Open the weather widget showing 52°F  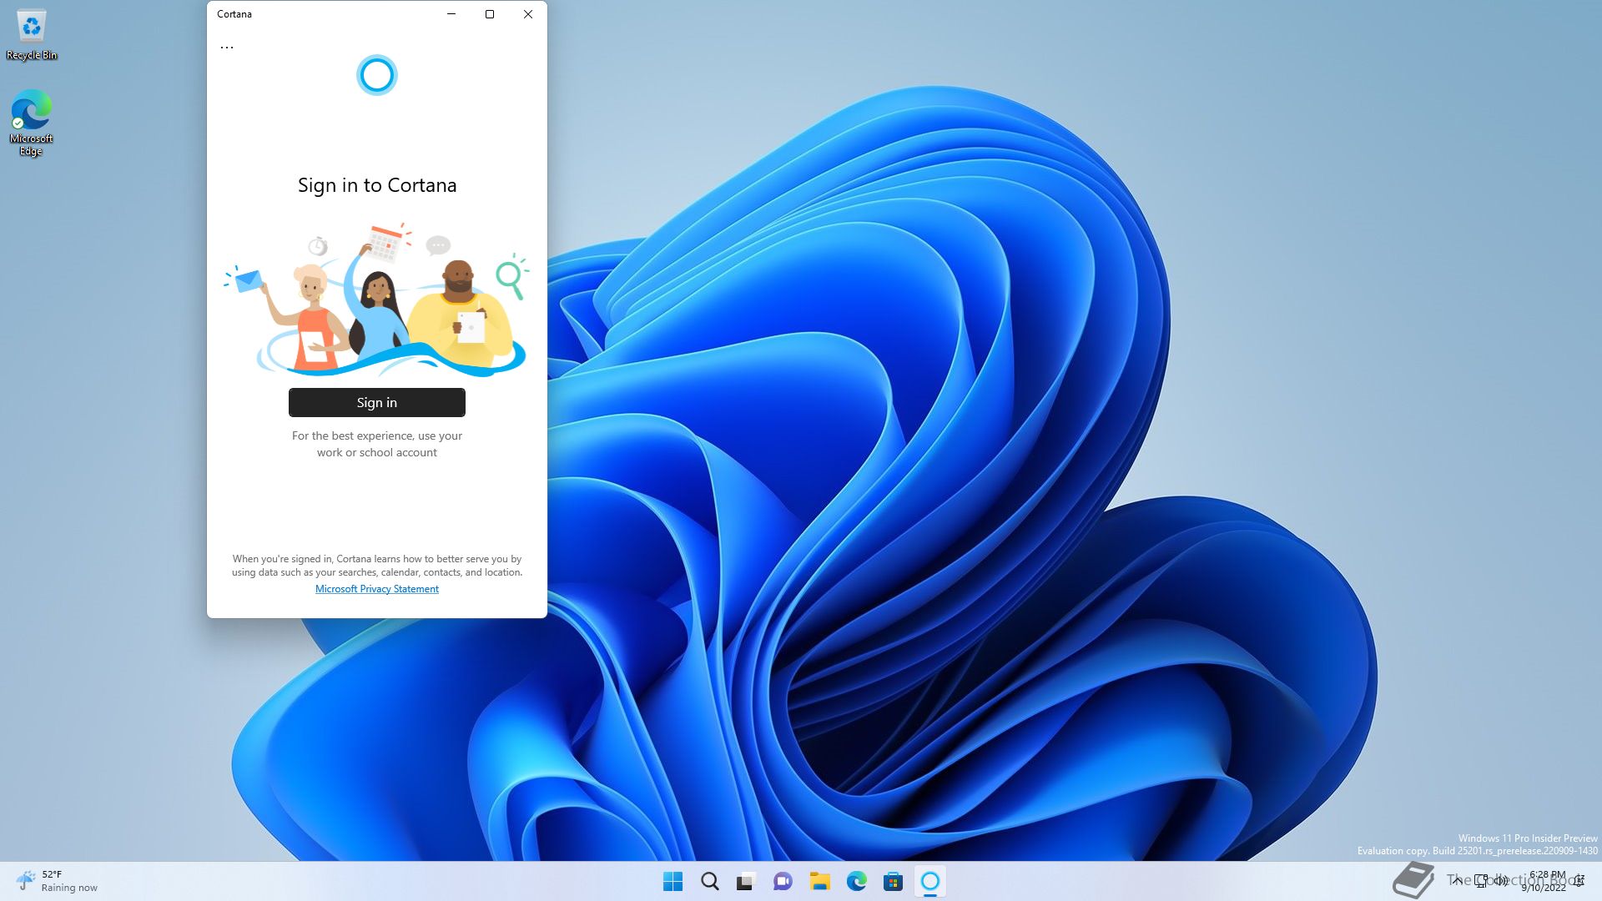point(57,881)
